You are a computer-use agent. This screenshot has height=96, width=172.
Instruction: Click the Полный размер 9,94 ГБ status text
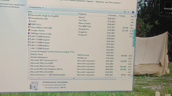click(x=56, y=87)
